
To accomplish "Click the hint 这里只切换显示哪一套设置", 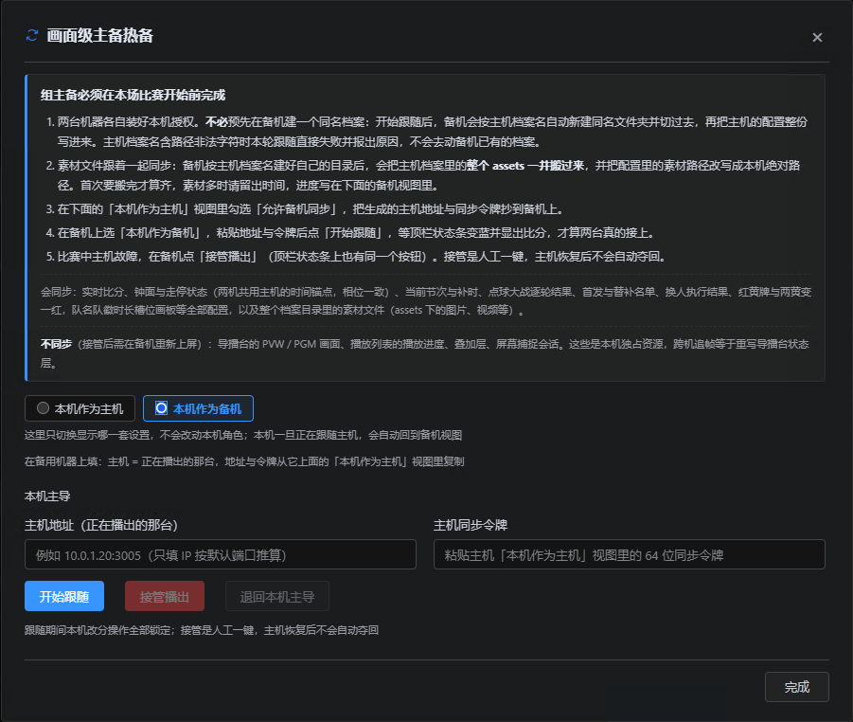I will pyautogui.click(x=243, y=435).
